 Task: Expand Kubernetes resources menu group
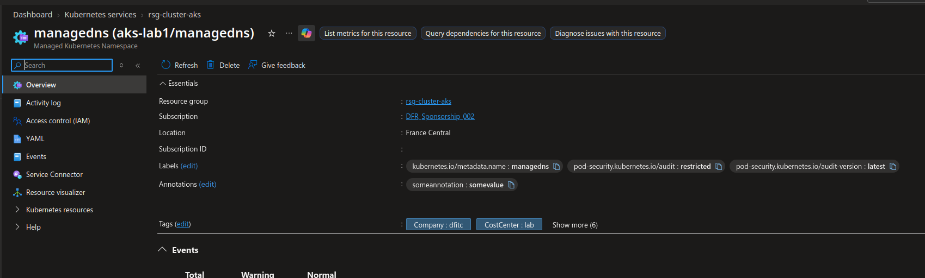click(17, 210)
